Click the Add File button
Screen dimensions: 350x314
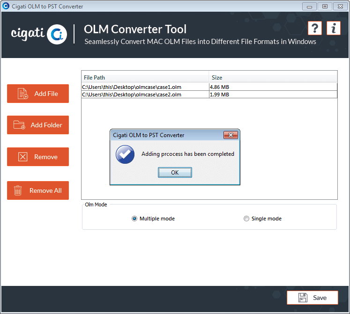click(38, 94)
